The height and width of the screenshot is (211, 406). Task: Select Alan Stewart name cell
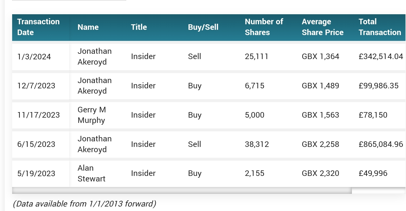(91, 173)
